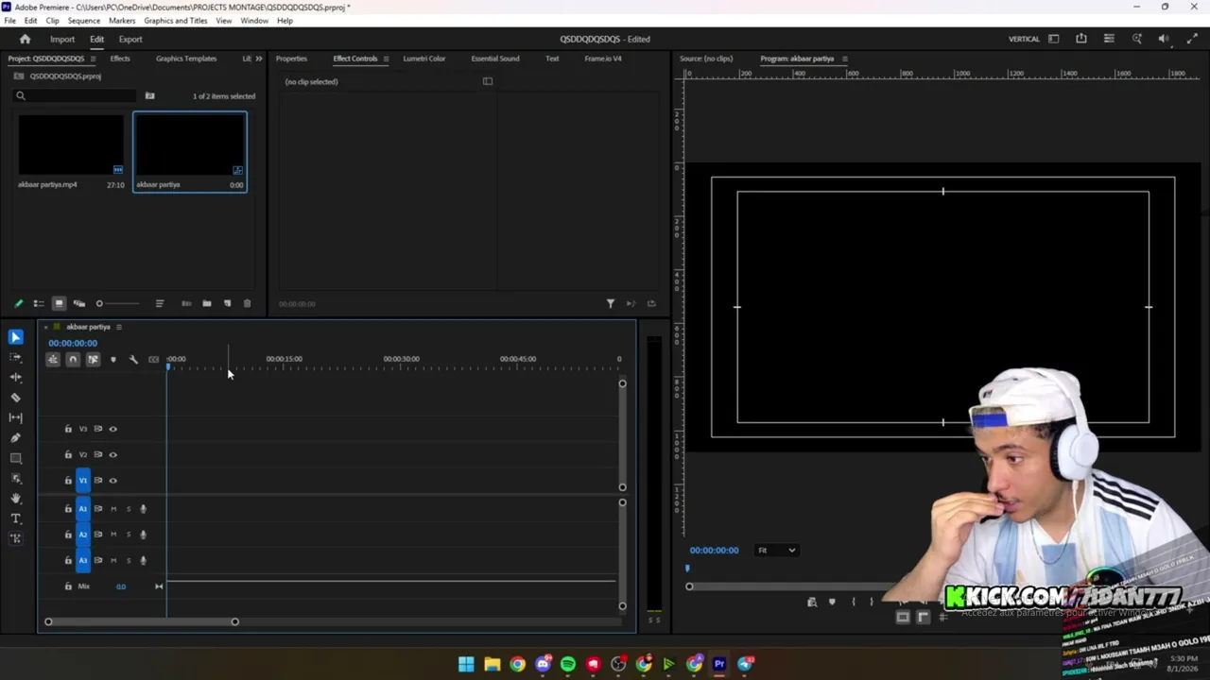Screen dimensions: 1210x680
Task: Open the Graphics and Titles menu
Action: pyautogui.click(x=176, y=20)
